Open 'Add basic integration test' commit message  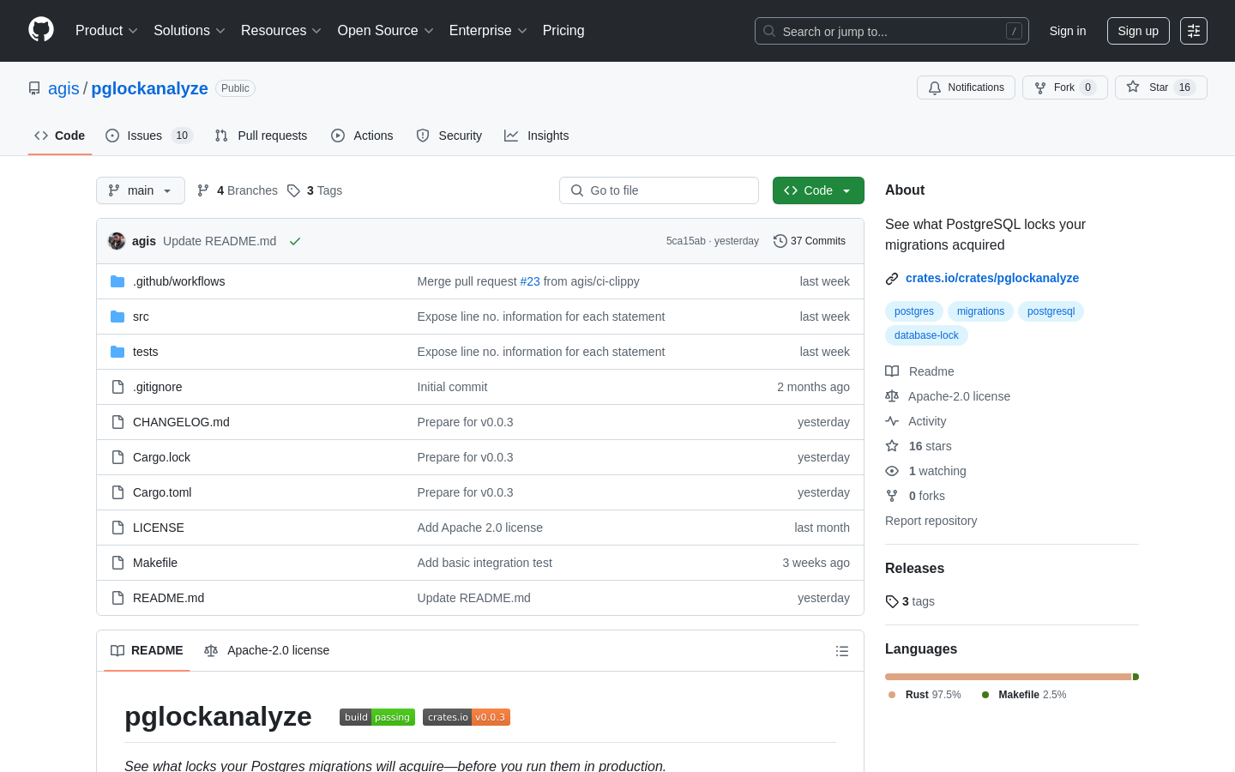click(485, 563)
